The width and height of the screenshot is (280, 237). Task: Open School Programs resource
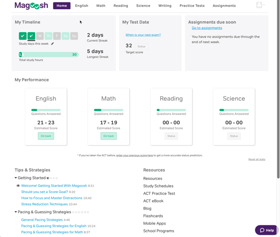(159, 231)
